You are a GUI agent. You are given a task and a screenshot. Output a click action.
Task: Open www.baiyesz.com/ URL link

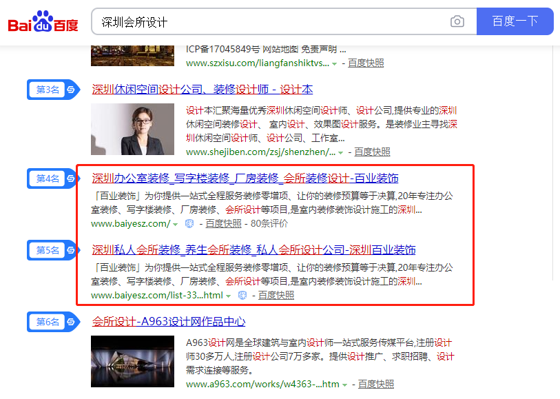[x=131, y=223]
